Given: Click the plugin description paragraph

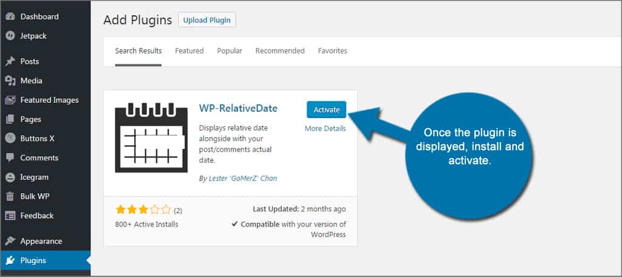Looking at the screenshot, I should pyautogui.click(x=235, y=144).
